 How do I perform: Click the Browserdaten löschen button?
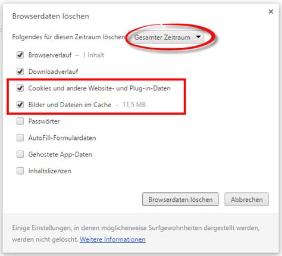tap(180, 199)
